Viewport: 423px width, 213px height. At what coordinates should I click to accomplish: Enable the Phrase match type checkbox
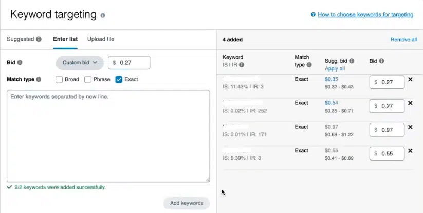pyautogui.click(x=88, y=80)
